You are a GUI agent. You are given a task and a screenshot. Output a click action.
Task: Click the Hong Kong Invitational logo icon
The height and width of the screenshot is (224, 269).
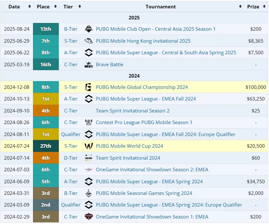[89, 41]
